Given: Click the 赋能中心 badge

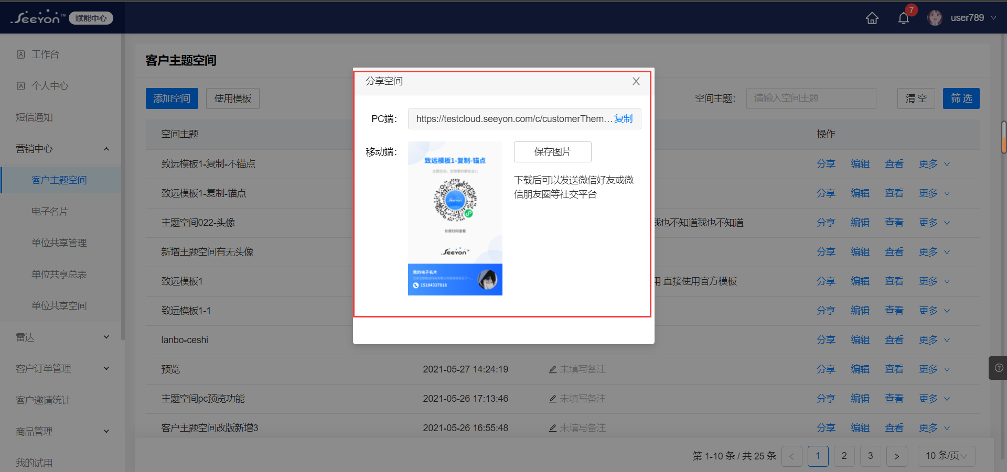Looking at the screenshot, I should (91, 18).
